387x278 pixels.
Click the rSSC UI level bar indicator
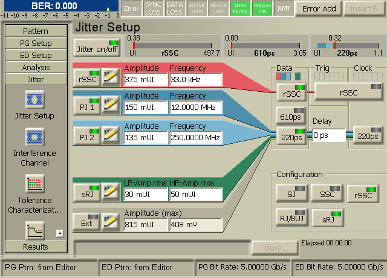(x=173, y=46)
